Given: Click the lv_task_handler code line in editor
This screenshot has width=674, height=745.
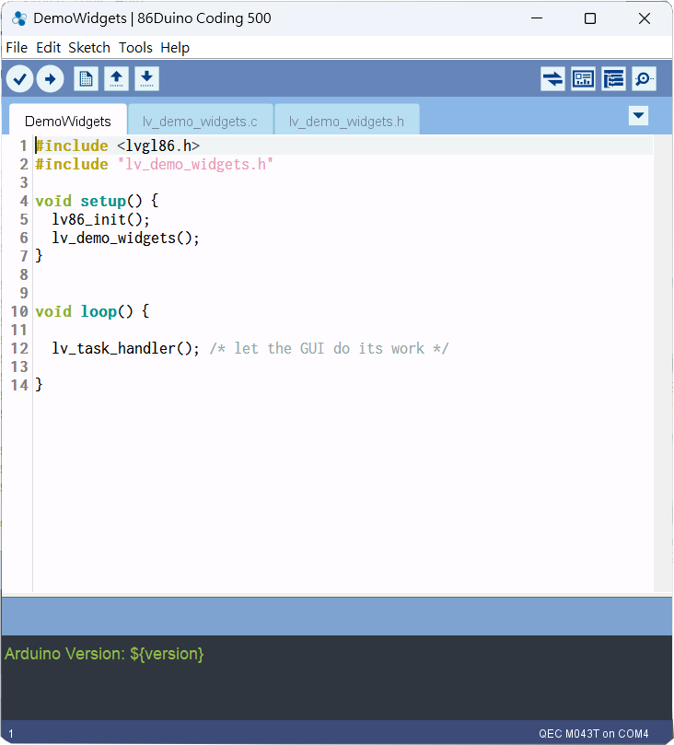Looking at the screenshot, I should click(125, 348).
